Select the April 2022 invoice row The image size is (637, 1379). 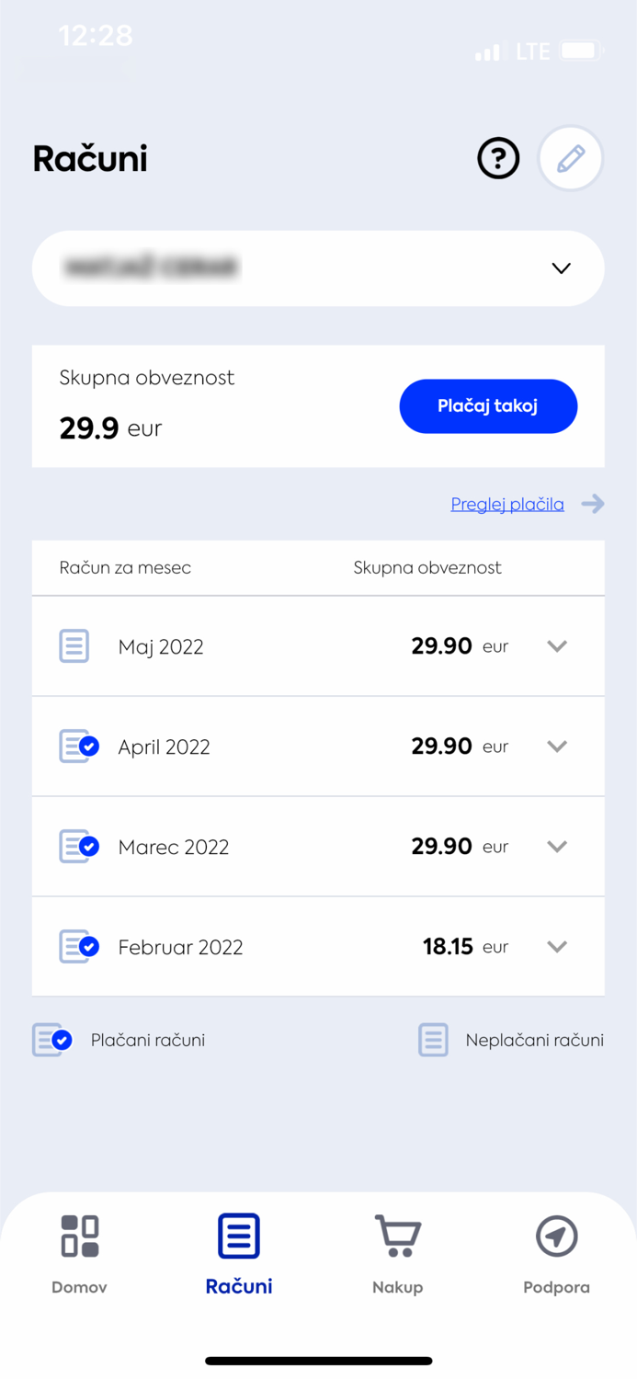pos(318,746)
